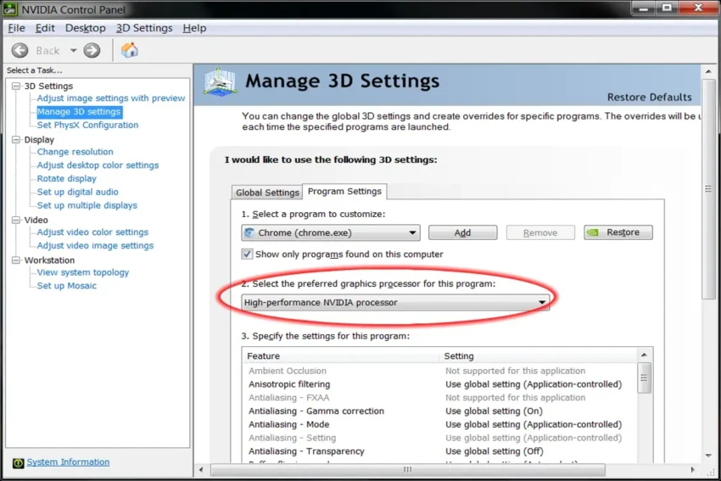Open the Help menu

coord(194,28)
